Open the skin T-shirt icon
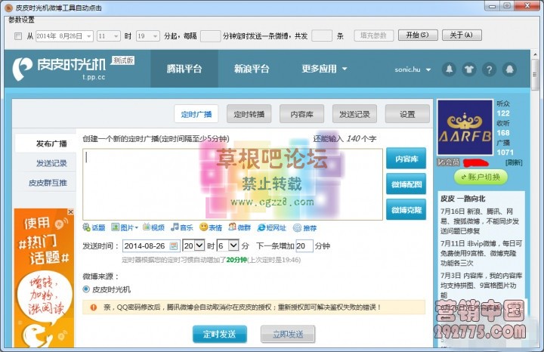The height and width of the screenshot is (352, 544). [x=469, y=69]
